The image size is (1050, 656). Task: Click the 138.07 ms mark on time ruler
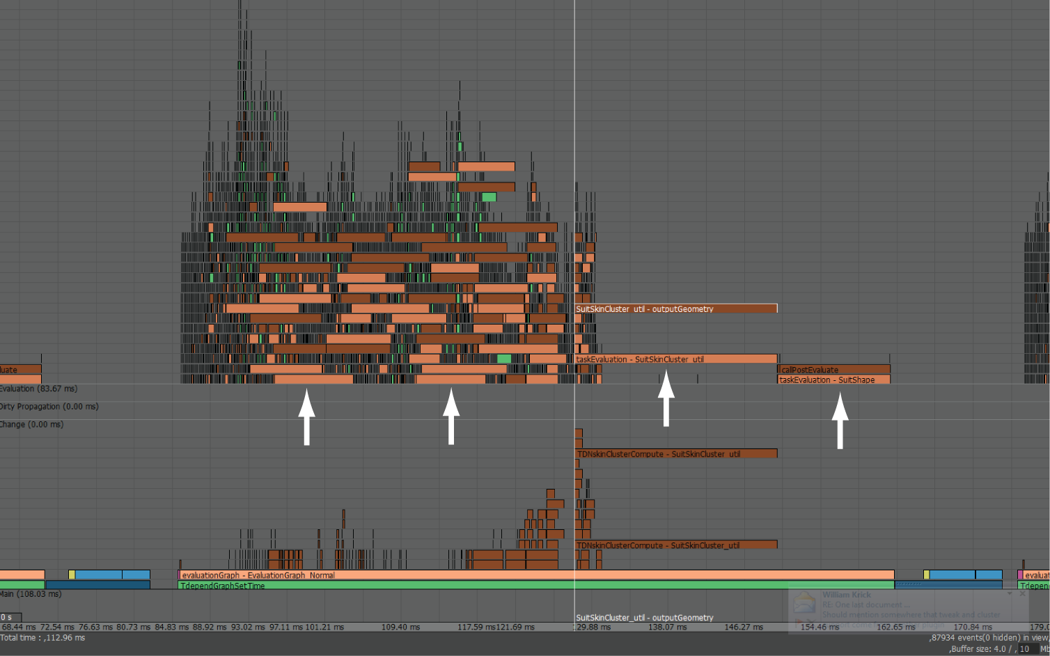pos(667,627)
